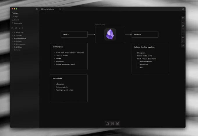Add media from vault to canvas
This screenshot has height=136, width=198.
(118, 123)
